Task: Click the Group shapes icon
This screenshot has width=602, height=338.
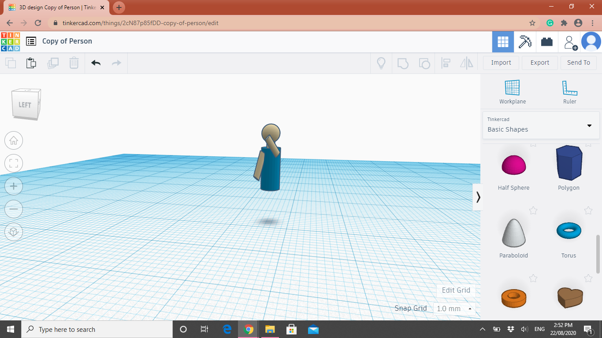Action: pos(403,63)
